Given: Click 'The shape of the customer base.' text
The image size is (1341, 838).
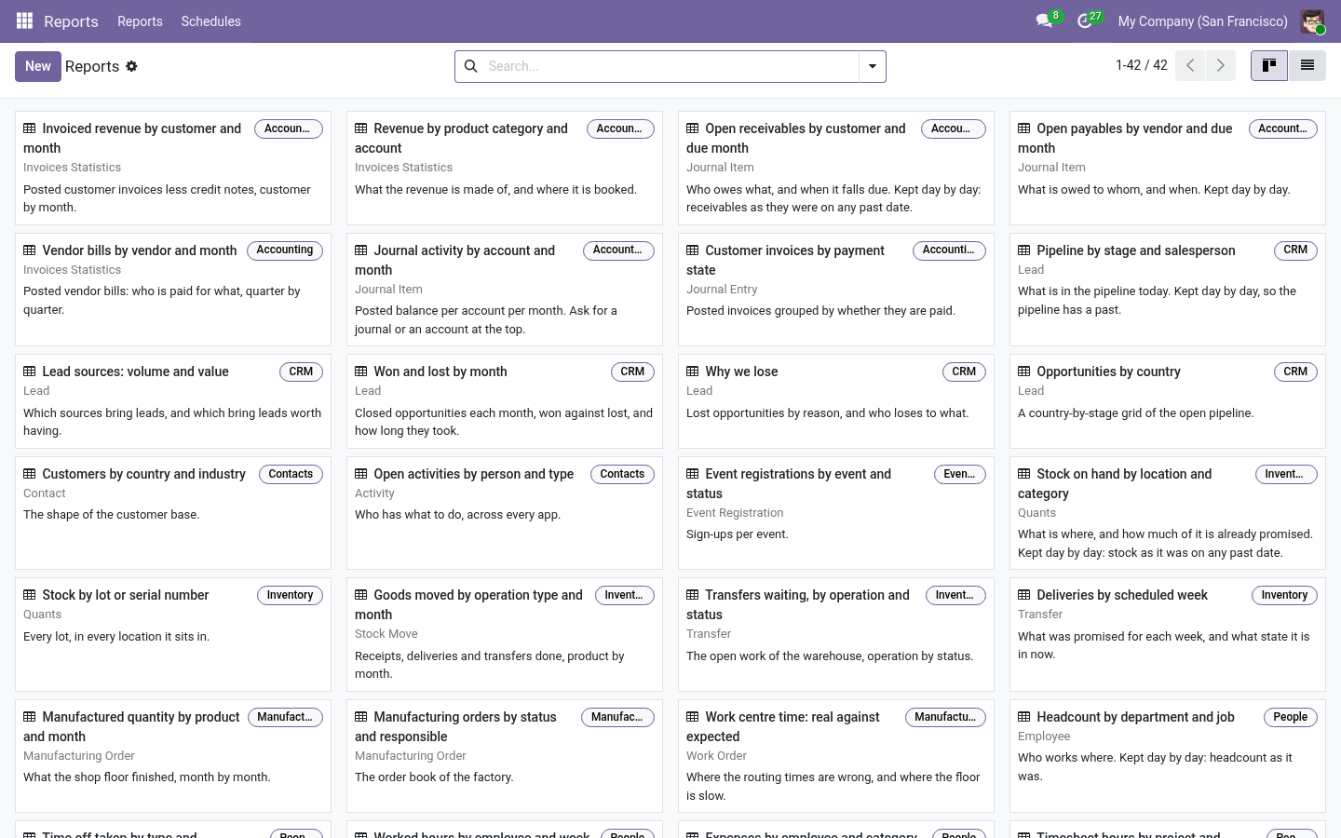Looking at the screenshot, I should 112,515.
